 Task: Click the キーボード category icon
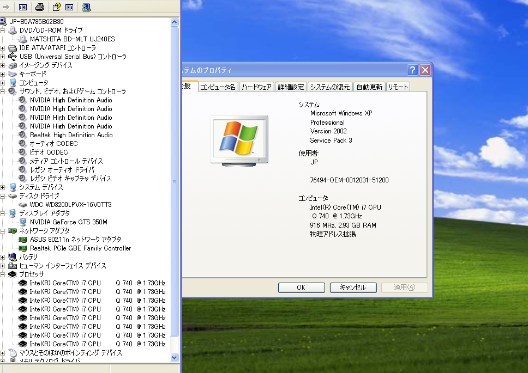coord(13,74)
